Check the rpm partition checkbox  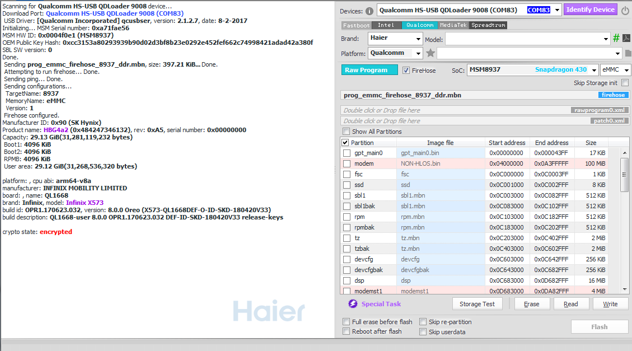(x=347, y=217)
